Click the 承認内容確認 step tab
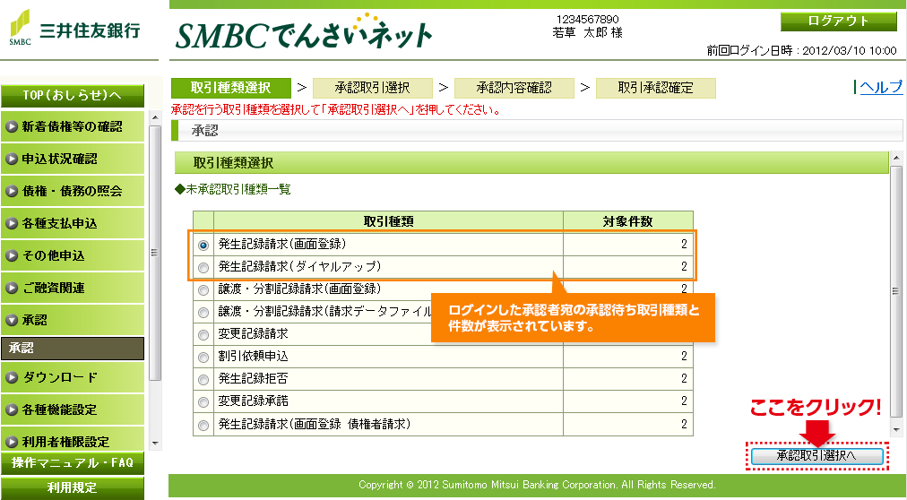907x500 pixels. pos(514,88)
